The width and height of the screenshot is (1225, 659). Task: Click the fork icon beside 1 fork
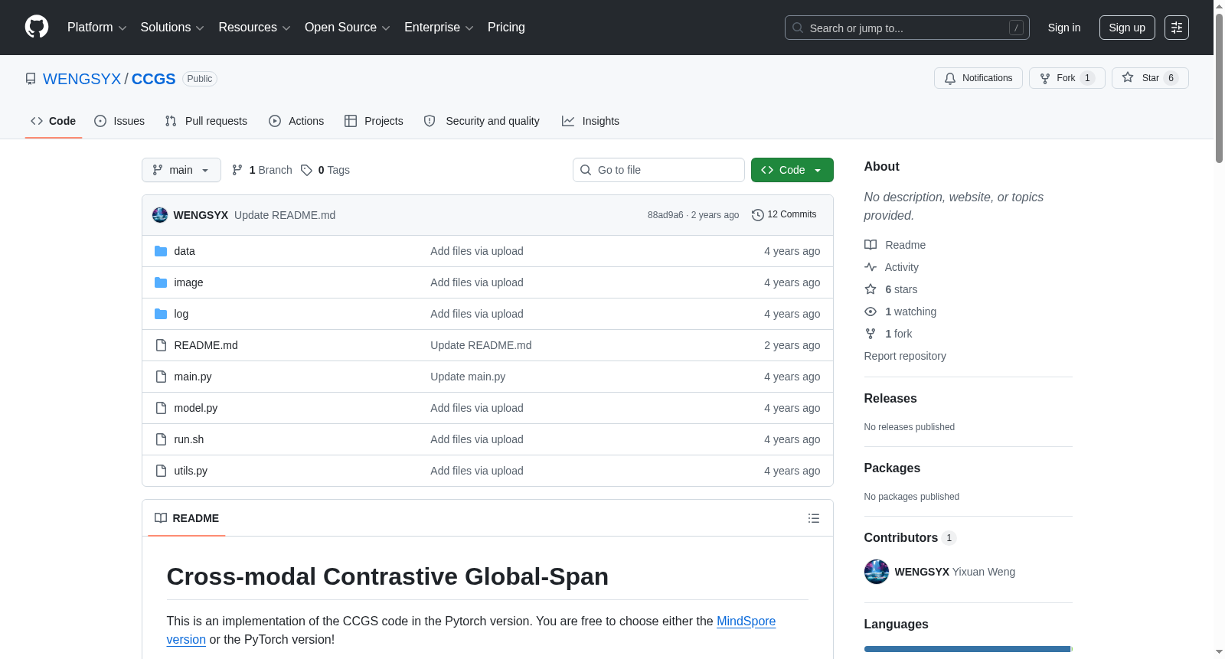coord(871,334)
